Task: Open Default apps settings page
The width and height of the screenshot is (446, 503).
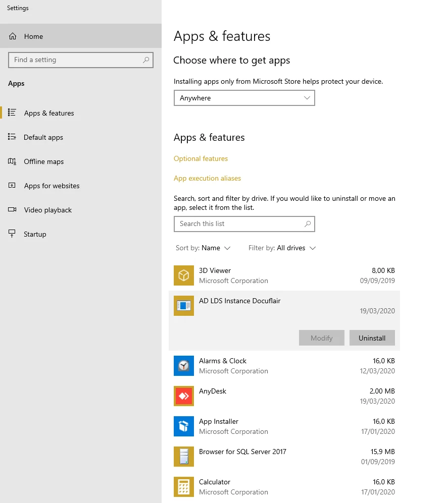Action: (x=43, y=137)
